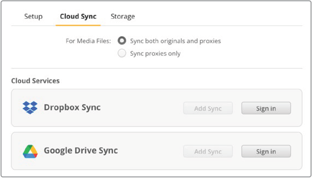The image size is (312, 178).
Task: Click the Dropbox logo icon
Action: [x=30, y=108]
